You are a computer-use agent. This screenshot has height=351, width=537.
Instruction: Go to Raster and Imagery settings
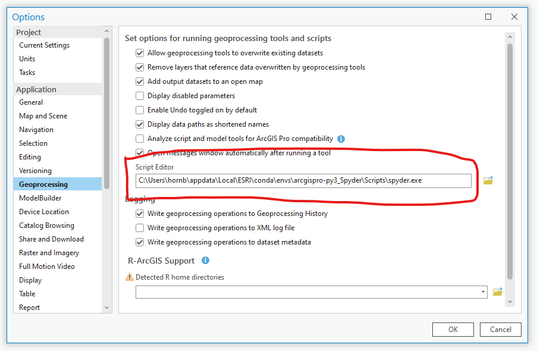49,253
